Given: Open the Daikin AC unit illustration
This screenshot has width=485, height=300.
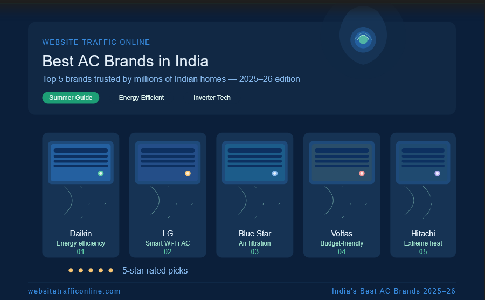Looking at the screenshot, I should coord(81,163).
